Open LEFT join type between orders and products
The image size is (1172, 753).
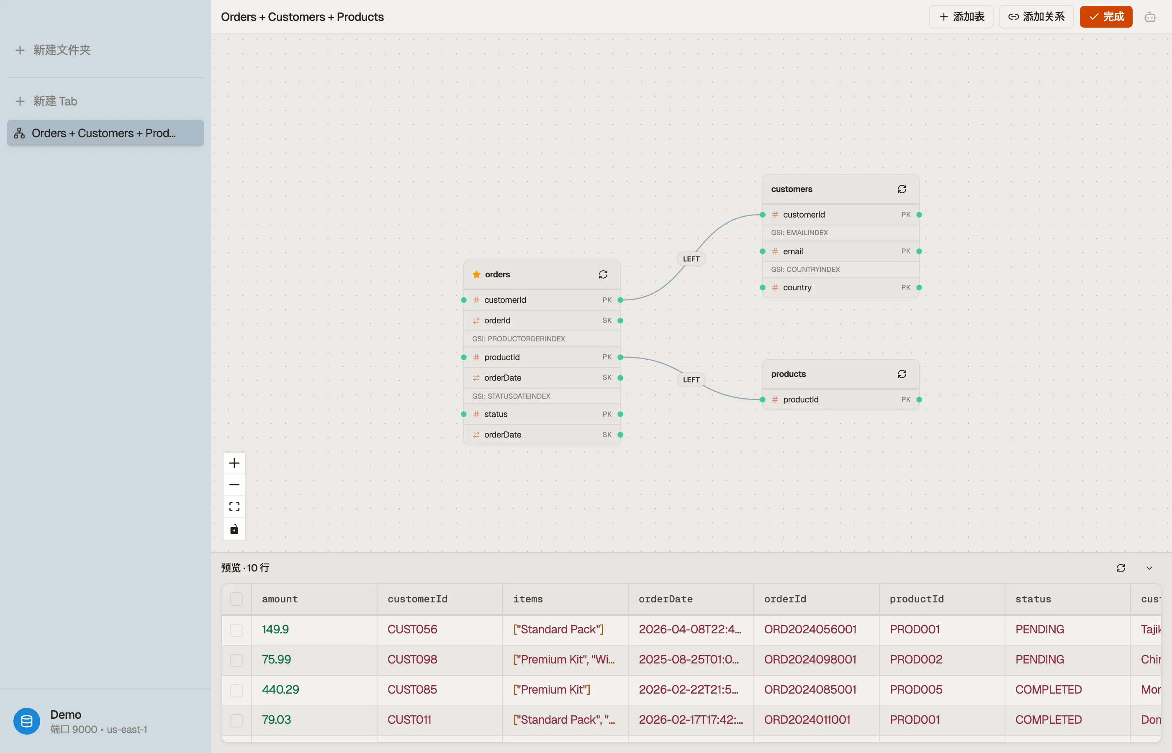[691, 380]
